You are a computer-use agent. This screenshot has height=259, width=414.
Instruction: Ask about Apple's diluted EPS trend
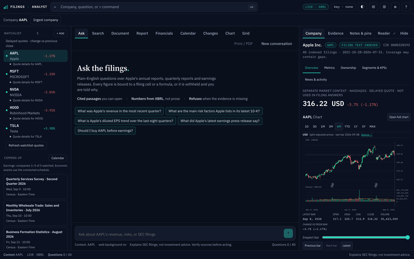[x=125, y=121]
